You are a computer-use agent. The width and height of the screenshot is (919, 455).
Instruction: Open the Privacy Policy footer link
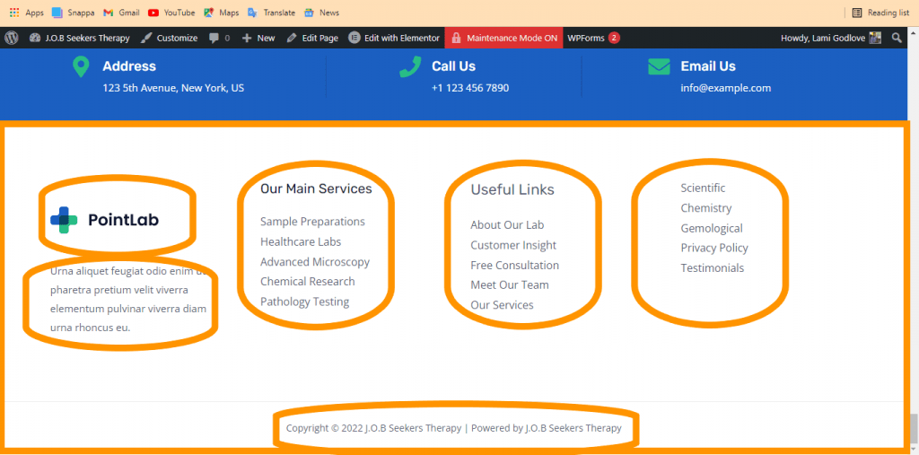[x=713, y=248]
